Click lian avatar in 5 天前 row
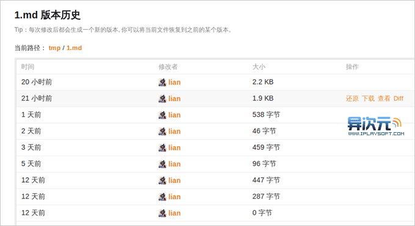415x226 pixels. coord(162,164)
